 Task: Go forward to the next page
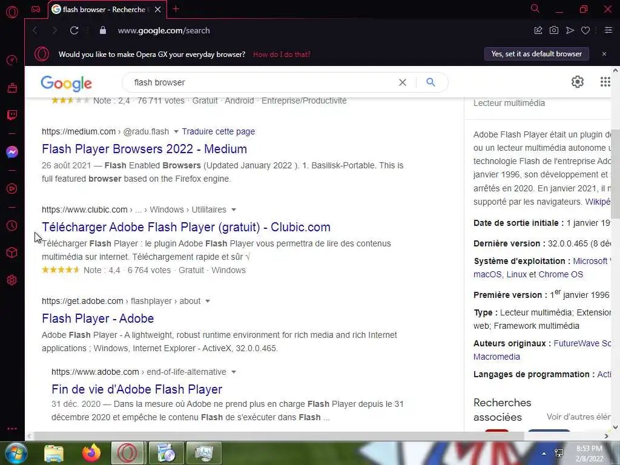tap(54, 30)
